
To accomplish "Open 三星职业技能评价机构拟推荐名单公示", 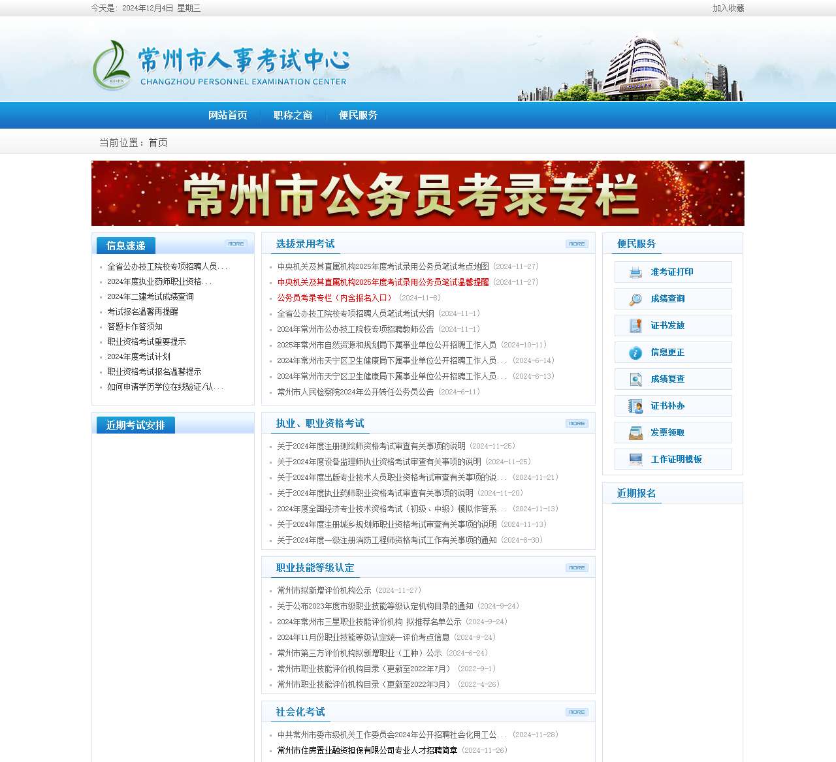I will click(369, 622).
